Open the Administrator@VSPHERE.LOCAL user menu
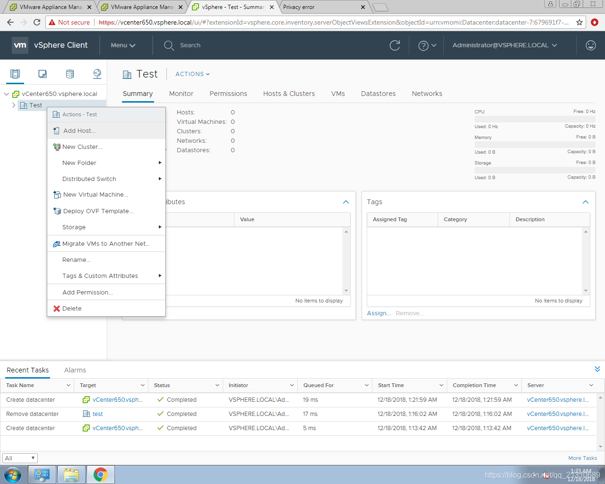Screen dimensions: 605x484 point(505,45)
